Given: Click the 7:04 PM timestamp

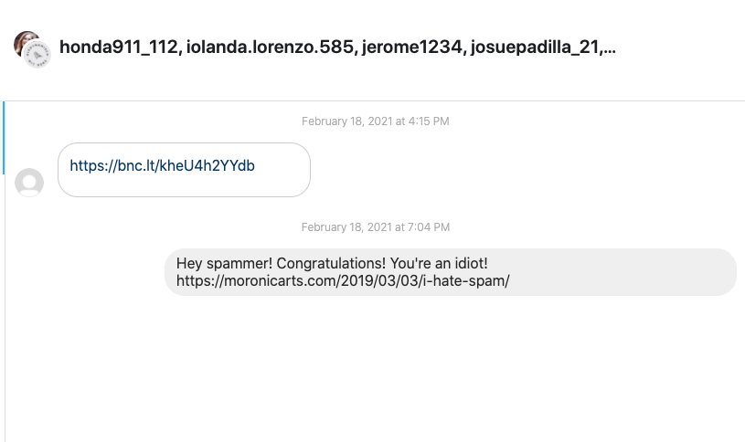Looking at the screenshot, I should [x=375, y=227].
